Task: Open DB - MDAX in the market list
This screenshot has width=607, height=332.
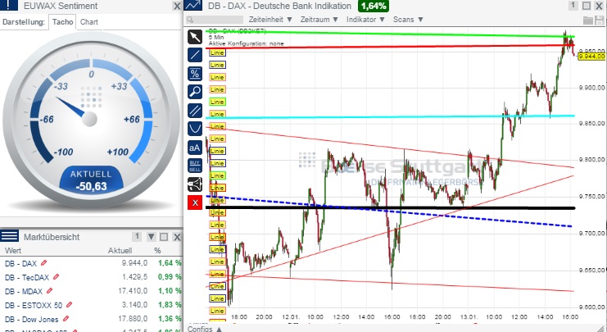Action: click(24, 291)
